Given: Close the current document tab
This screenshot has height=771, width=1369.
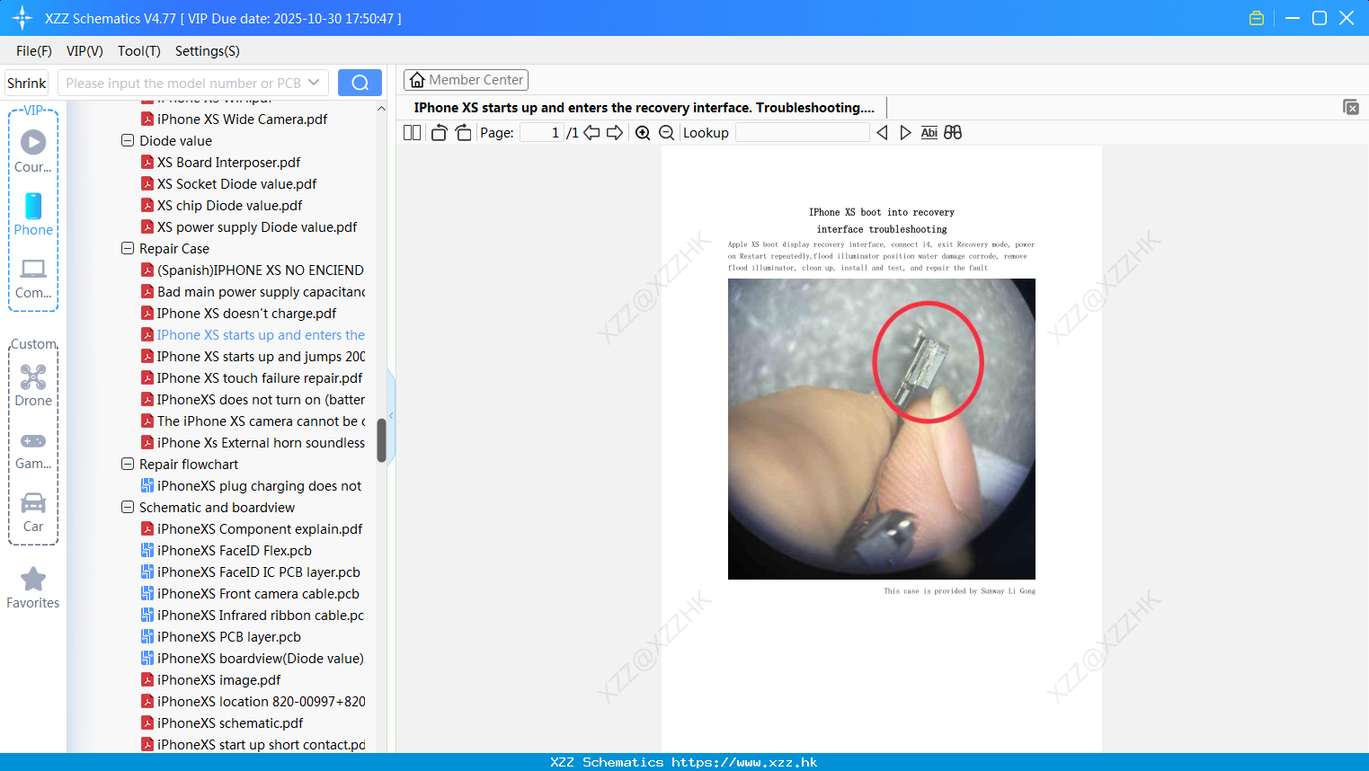Looking at the screenshot, I should coord(1351,107).
